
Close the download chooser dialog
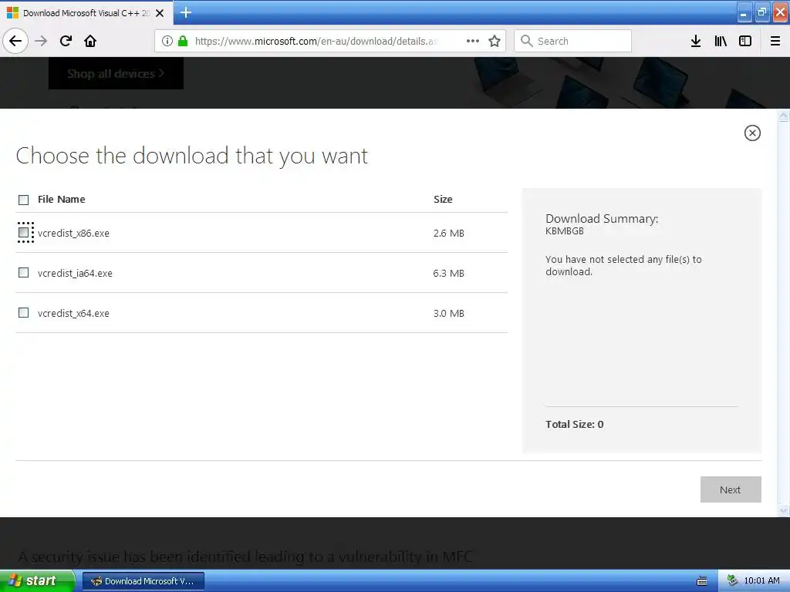[752, 133]
